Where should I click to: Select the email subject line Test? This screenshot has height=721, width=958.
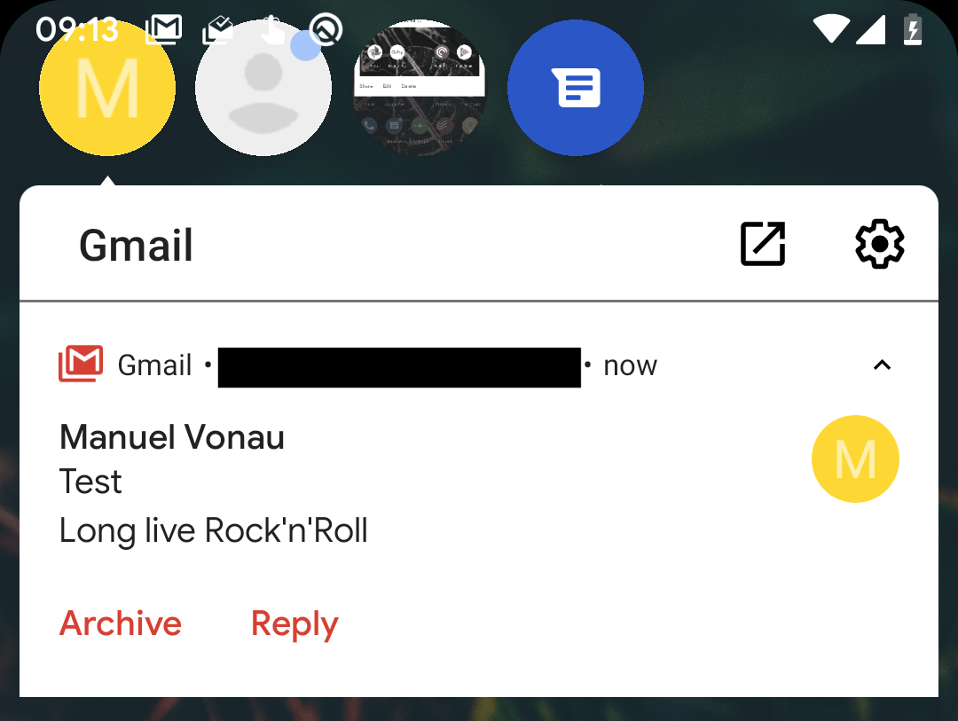point(90,482)
